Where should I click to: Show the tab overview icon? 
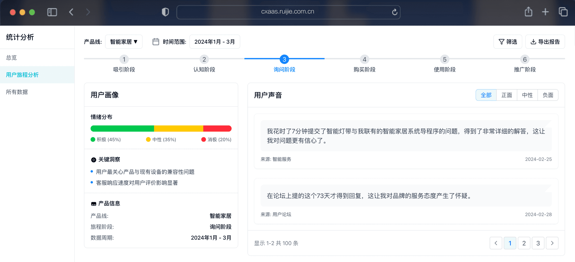tap(563, 12)
